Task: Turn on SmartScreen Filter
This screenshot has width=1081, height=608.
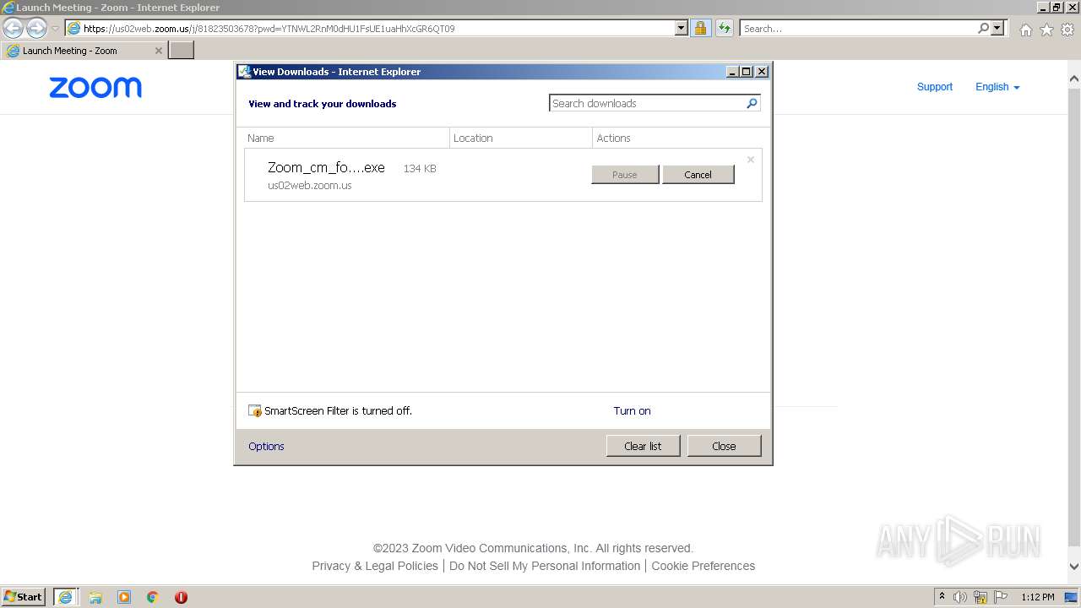Action: click(x=632, y=411)
